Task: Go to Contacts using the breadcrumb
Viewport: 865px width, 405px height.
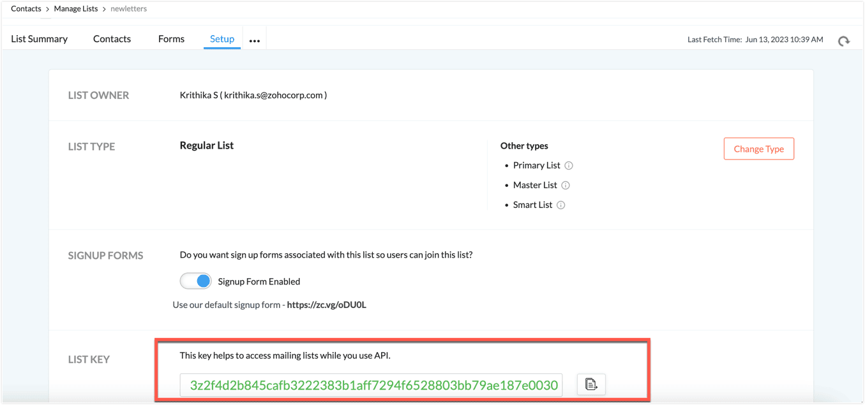Action: [26, 8]
